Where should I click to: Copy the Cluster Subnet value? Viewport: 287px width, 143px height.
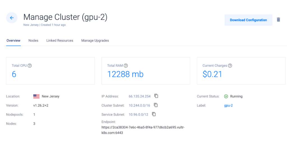coord(156,105)
